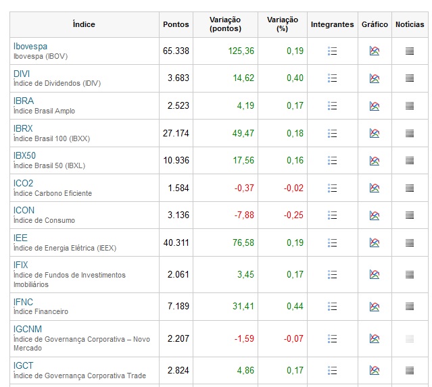Open Ibovespa chart icon
This screenshot has width=432, height=387.
pyautogui.click(x=375, y=51)
